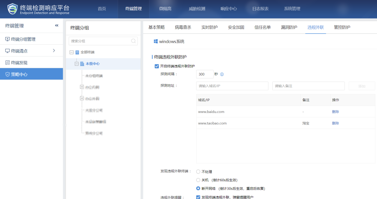Image resolution: width=377 pixels, height=199 pixels.
Task: Open the 日志报表 top menu
Action: point(260,9)
